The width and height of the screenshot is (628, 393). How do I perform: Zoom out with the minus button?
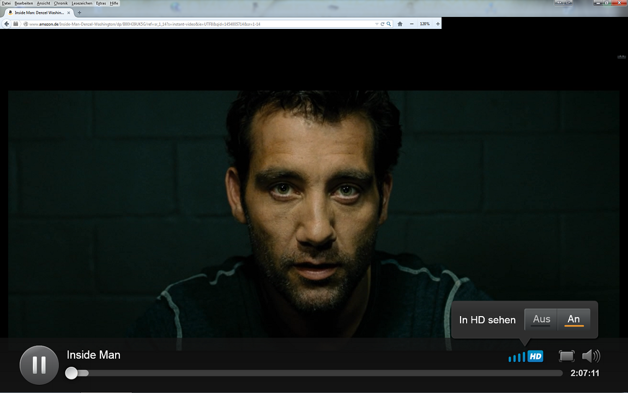click(x=412, y=24)
